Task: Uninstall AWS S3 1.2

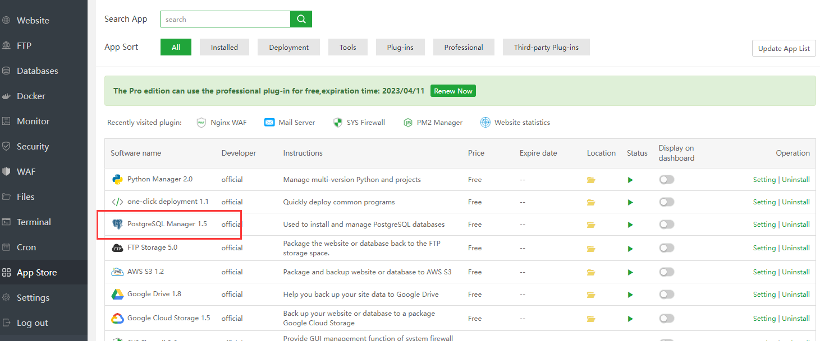Action: point(796,272)
